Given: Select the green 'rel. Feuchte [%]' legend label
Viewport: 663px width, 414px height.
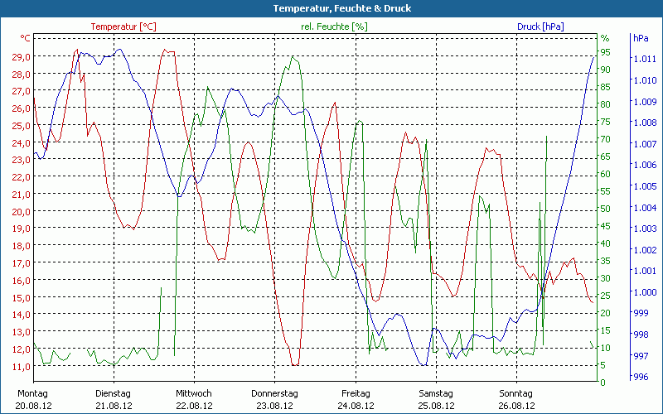Looking at the screenshot, I should click(x=334, y=26).
